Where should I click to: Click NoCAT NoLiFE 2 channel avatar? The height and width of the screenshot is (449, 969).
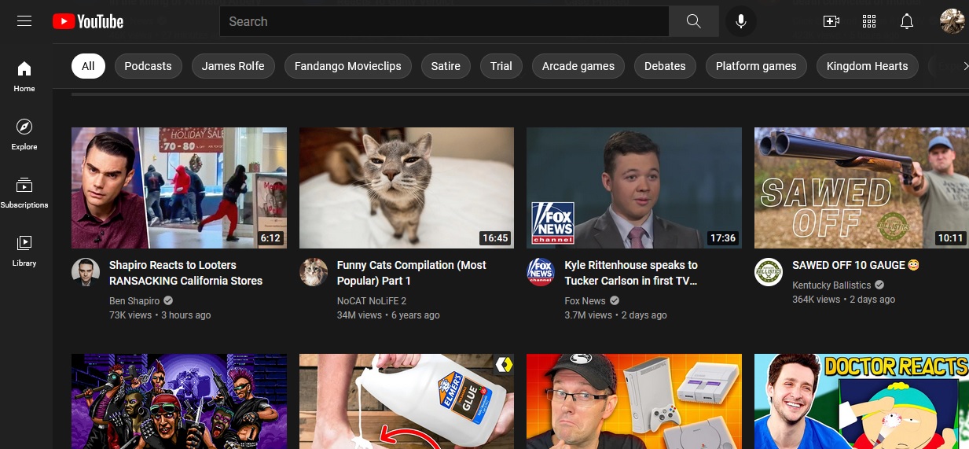[314, 272]
